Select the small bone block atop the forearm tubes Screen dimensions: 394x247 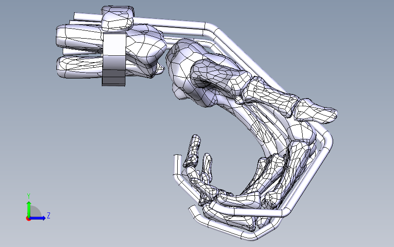pos(117,18)
